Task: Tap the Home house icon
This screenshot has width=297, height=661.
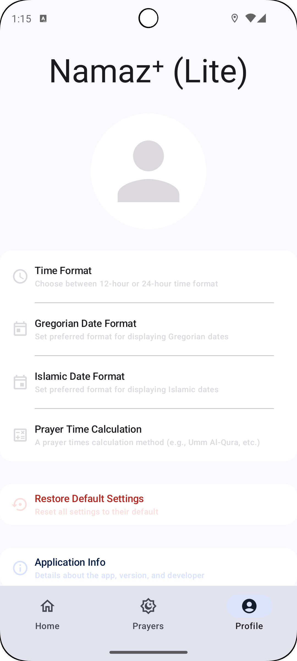Action: (x=47, y=606)
